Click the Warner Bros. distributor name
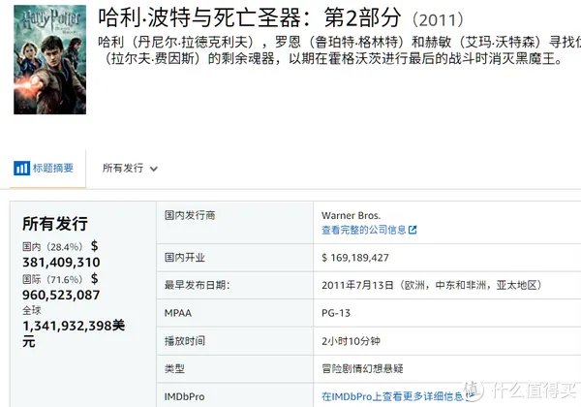The width and height of the screenshot is (581, 407). (x=351, y=215)
